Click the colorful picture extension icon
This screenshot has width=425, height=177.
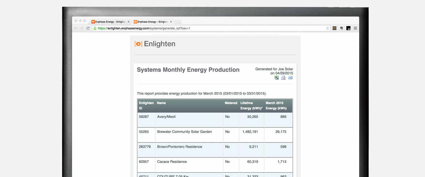click(x=334, y=28)
